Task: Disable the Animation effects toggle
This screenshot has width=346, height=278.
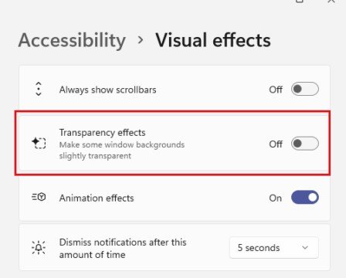Action: (x=305, y=198)
